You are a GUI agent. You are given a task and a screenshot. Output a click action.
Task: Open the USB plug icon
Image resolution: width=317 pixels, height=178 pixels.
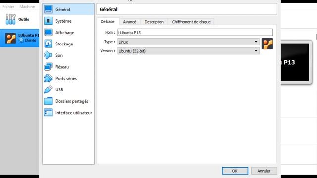pyautogui.click(x=48, y=89)
